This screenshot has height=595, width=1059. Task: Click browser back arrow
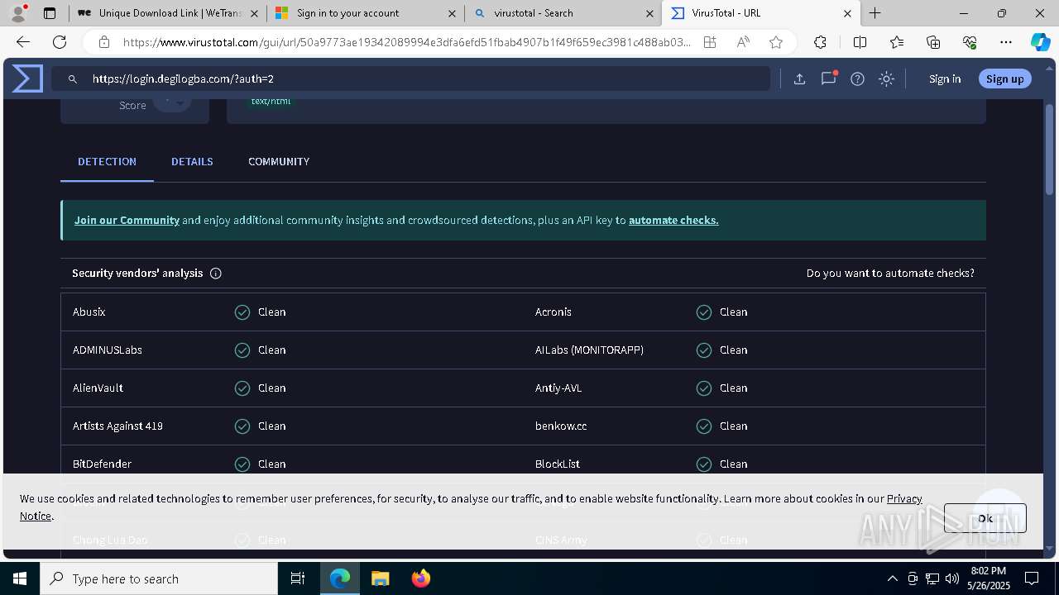pos(23,42)
